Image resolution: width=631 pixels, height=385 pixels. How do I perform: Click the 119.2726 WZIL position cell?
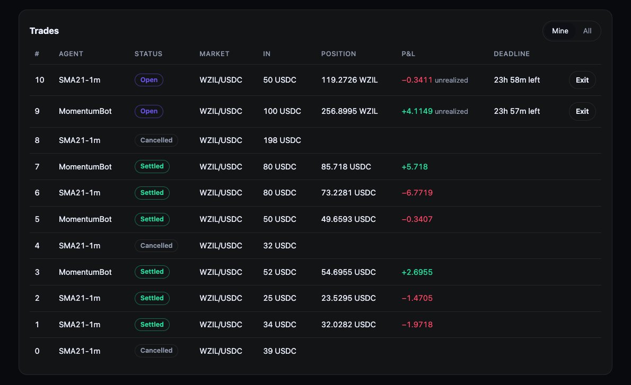click(349, 80)
